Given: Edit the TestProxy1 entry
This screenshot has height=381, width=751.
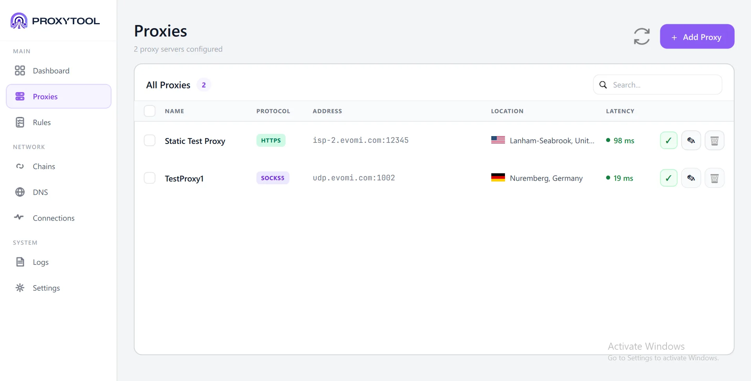Looking at the screenshot, I should click(691, 178).
